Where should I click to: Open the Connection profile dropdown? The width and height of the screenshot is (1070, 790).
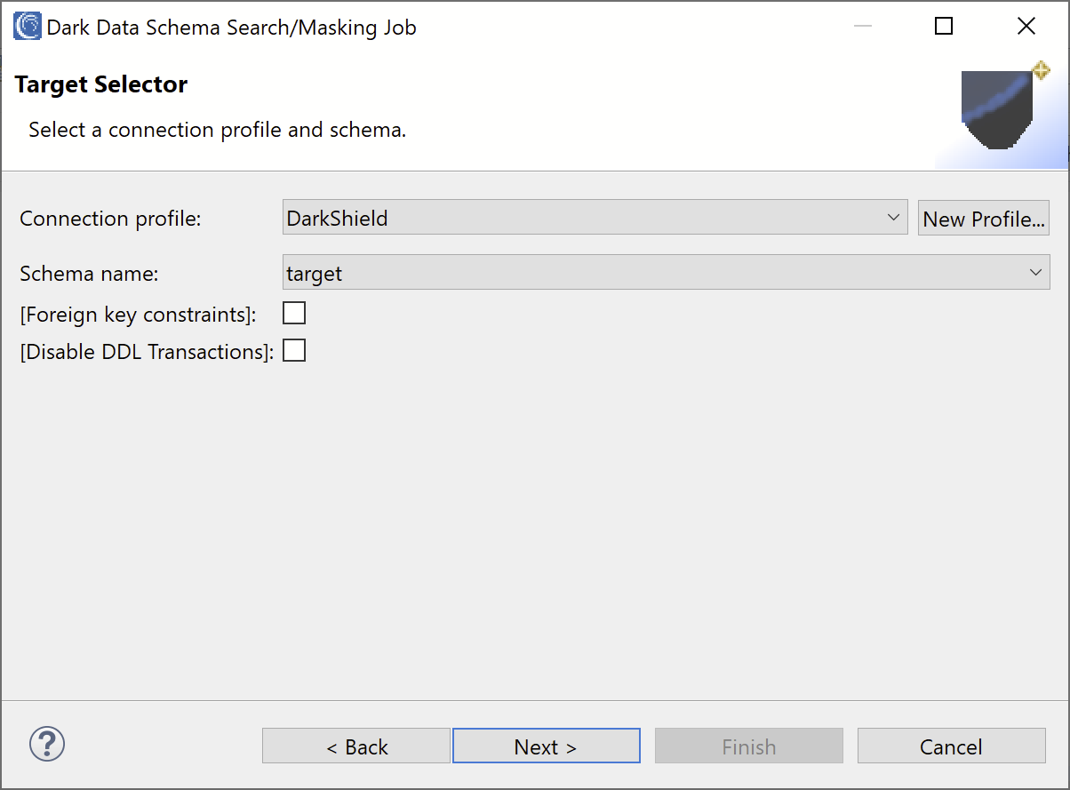click(595, 218)
